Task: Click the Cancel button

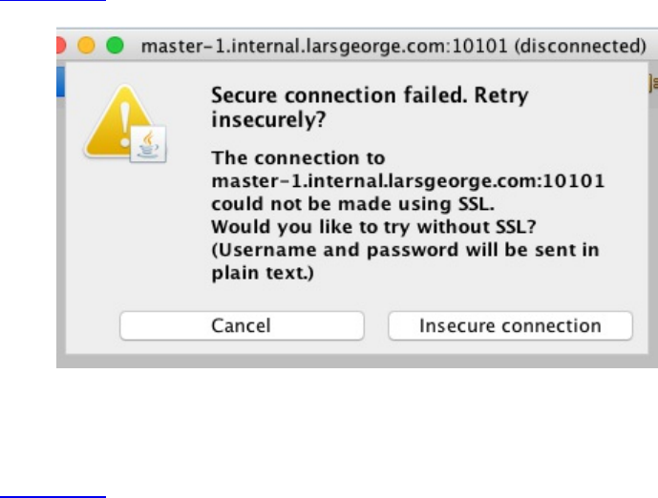Action: pos(241,326)
